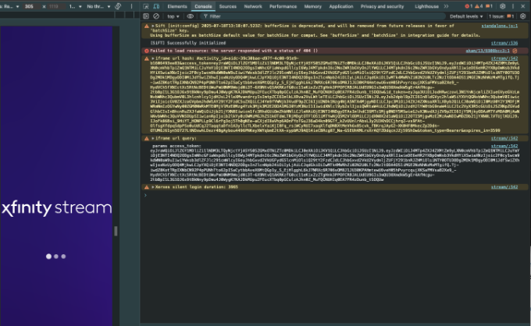Open the Network tab
This screenshot has width=531, height=326.
pyautogui.click(x=253, y=6)
